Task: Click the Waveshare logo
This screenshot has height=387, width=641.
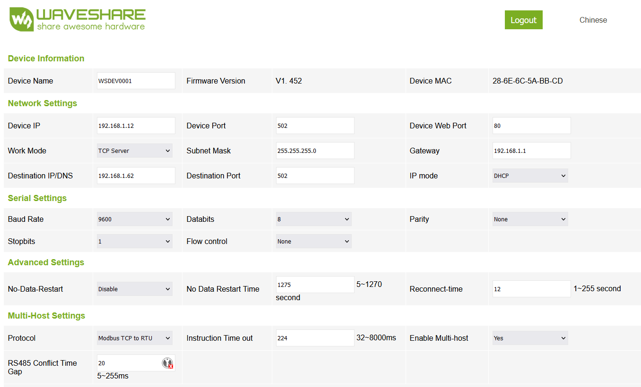Action: (78, 20)
